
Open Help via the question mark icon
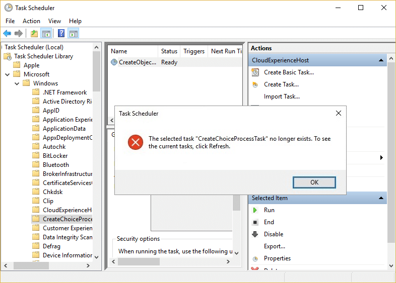click(x=61, y=34)
